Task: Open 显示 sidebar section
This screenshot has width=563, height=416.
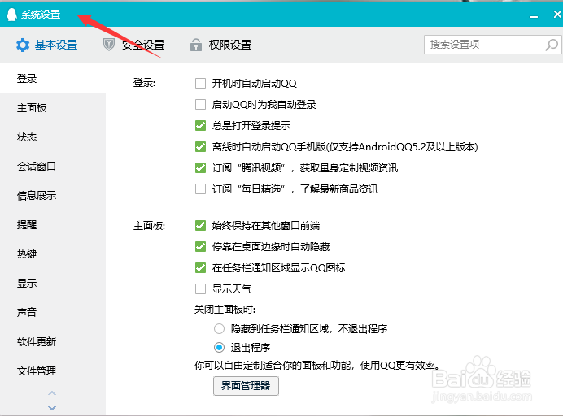Action: click(x=53, y=283)
